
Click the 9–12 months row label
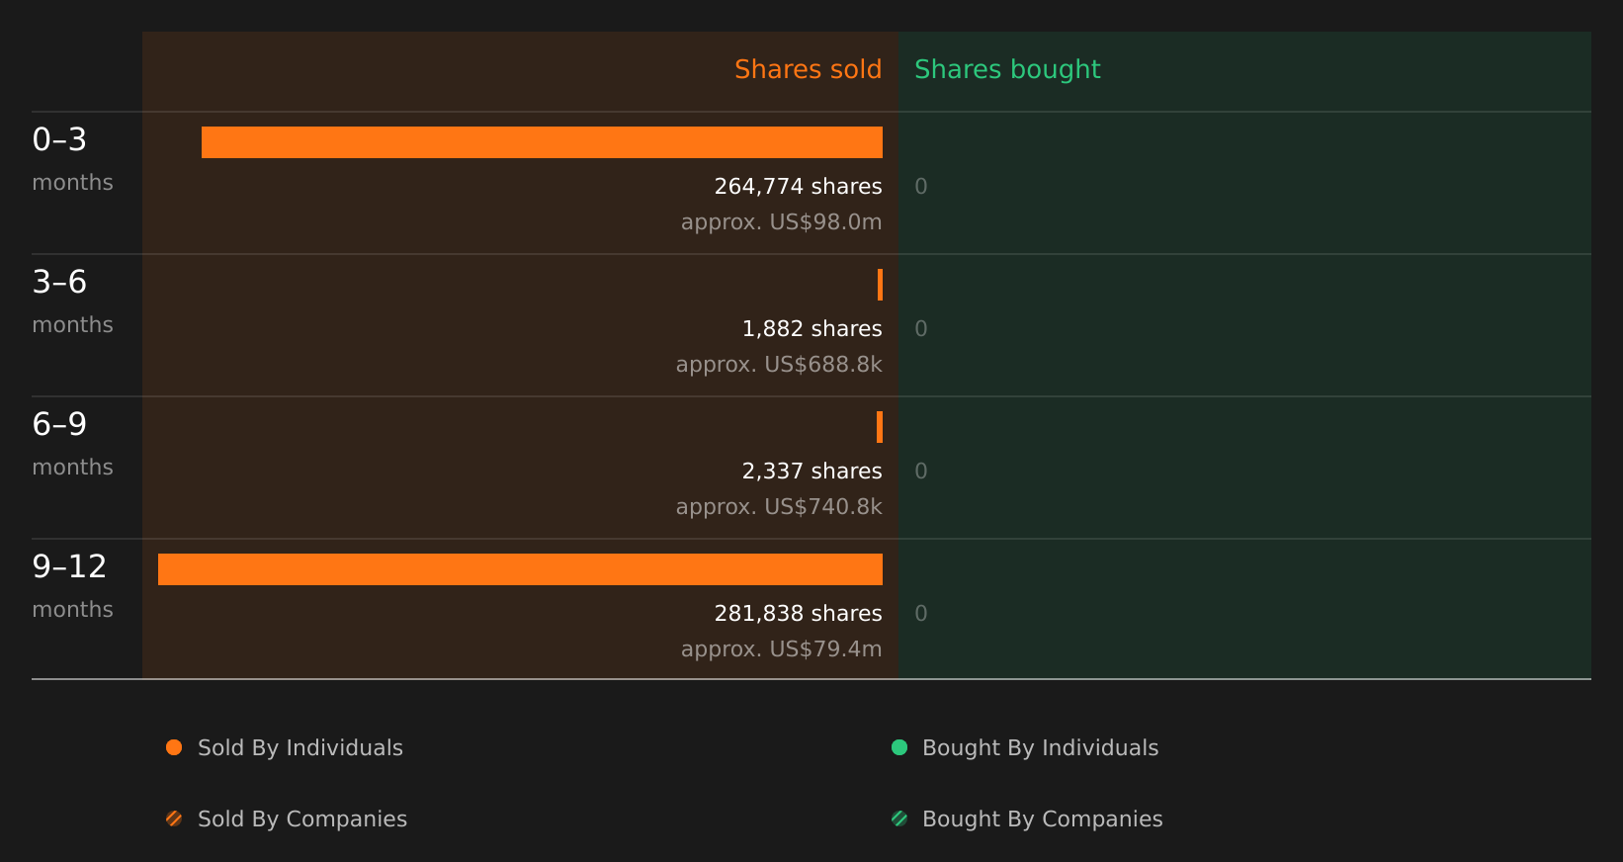click(72, 586)
